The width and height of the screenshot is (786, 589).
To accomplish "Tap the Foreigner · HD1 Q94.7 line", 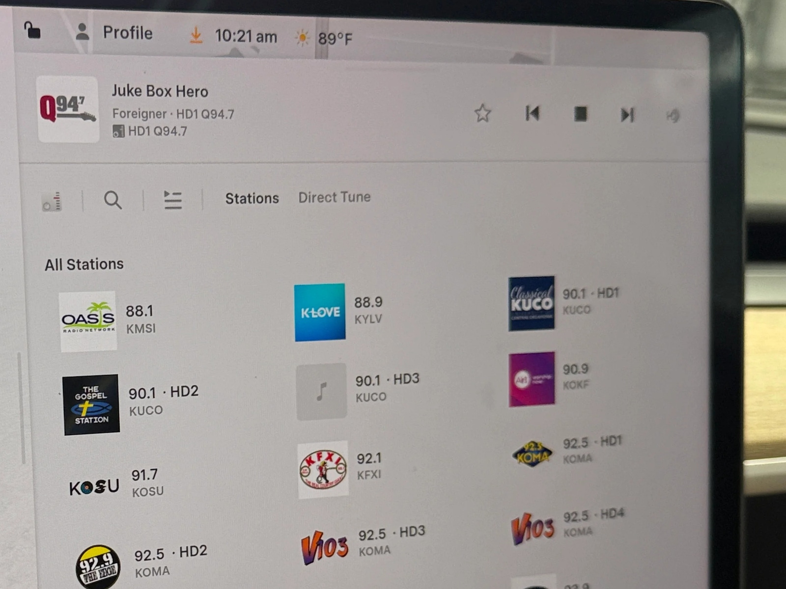I will tap(173, 114).
